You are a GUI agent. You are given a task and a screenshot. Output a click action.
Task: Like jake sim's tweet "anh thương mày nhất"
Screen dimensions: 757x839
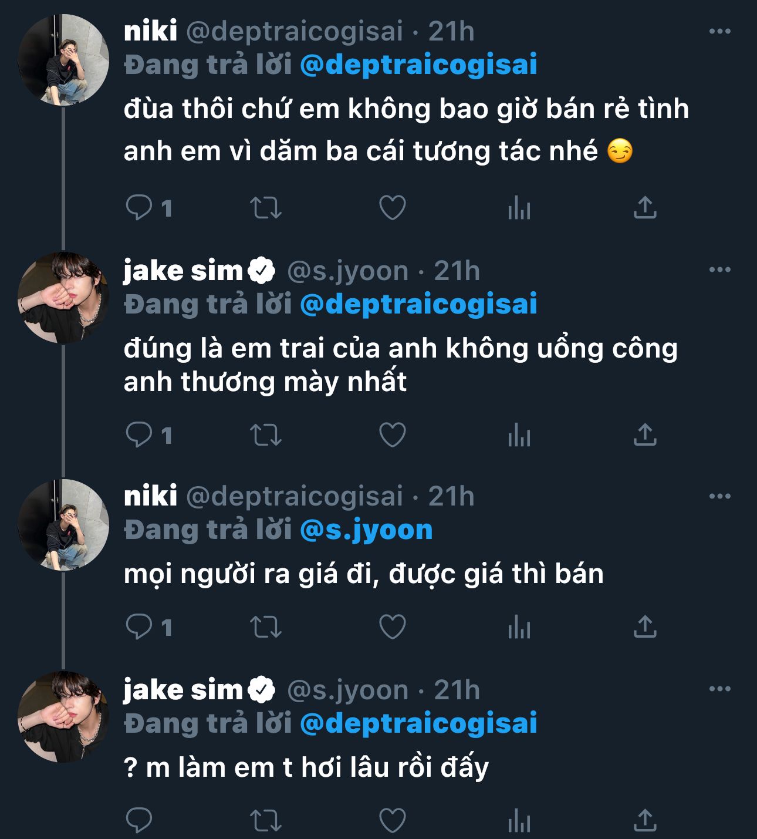pyautogui.click(x=392, y=435)
